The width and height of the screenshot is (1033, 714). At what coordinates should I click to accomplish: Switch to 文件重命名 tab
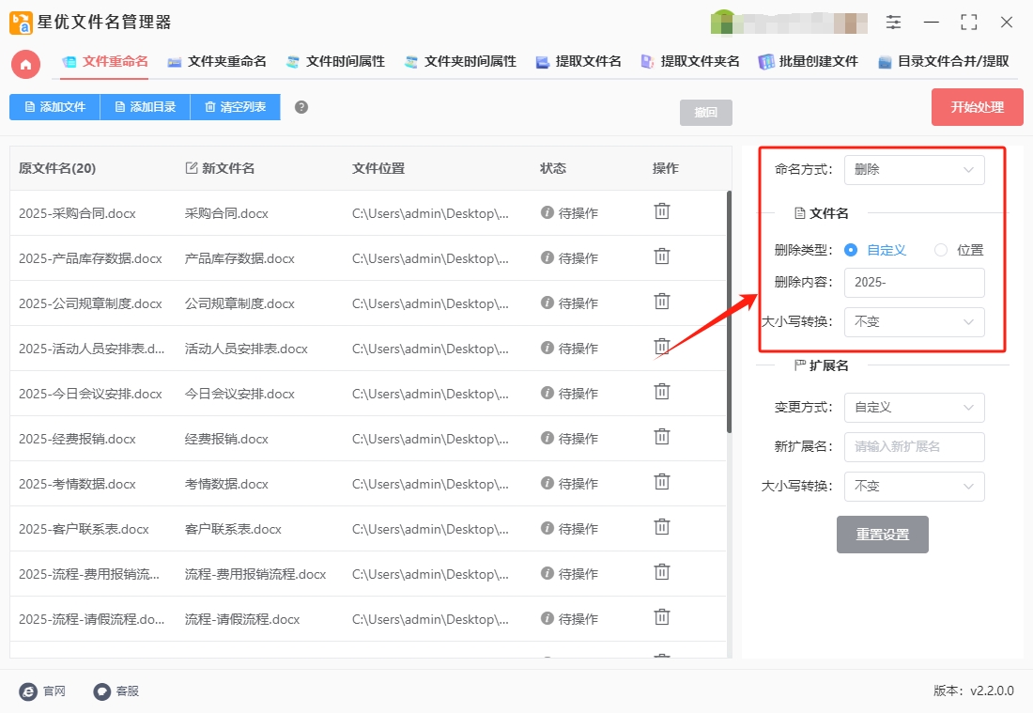click(105, 62)
